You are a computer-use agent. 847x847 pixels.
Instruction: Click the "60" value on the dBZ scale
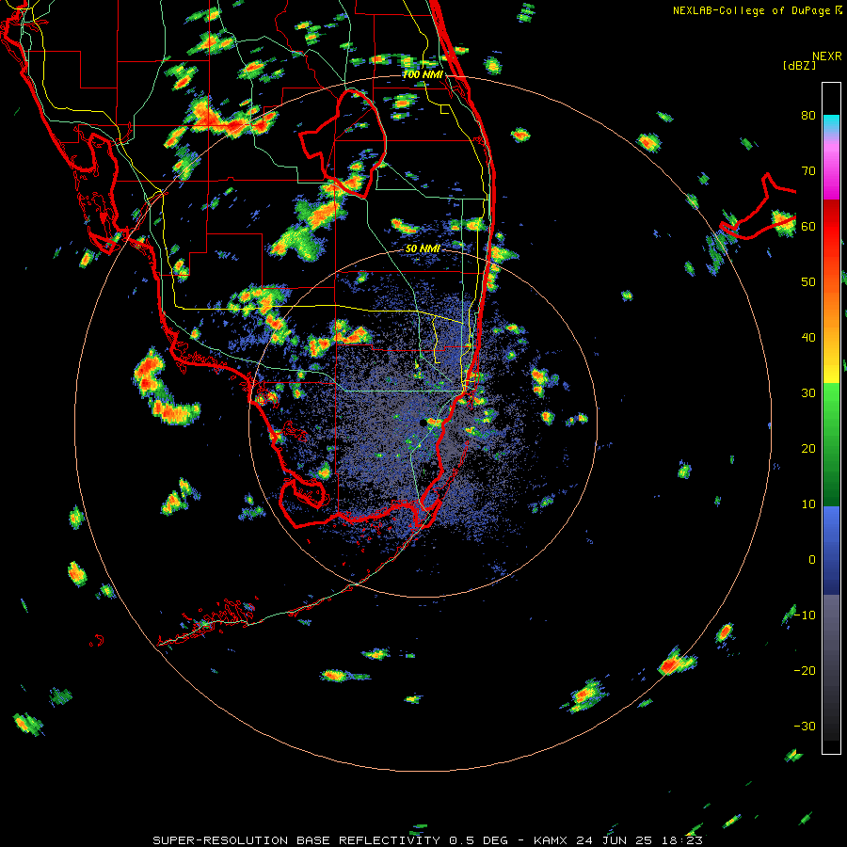coord(808,226)
